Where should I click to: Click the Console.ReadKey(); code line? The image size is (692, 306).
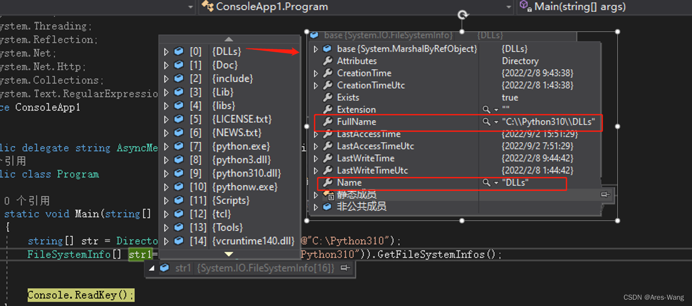click(x=80, y=295)
